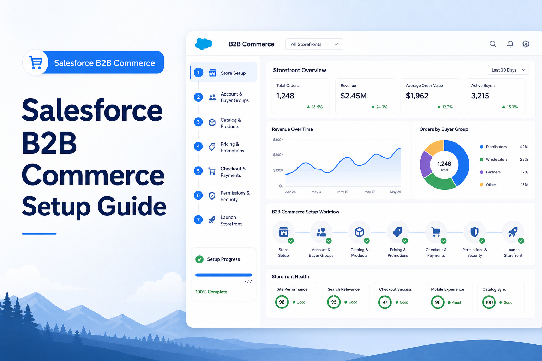Viewport: 542px width, 361px height.
Task: Click the Site Performance health card
Action: 295,298
